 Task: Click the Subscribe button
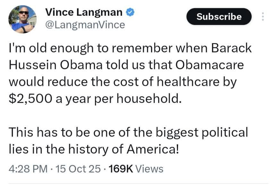219,17
